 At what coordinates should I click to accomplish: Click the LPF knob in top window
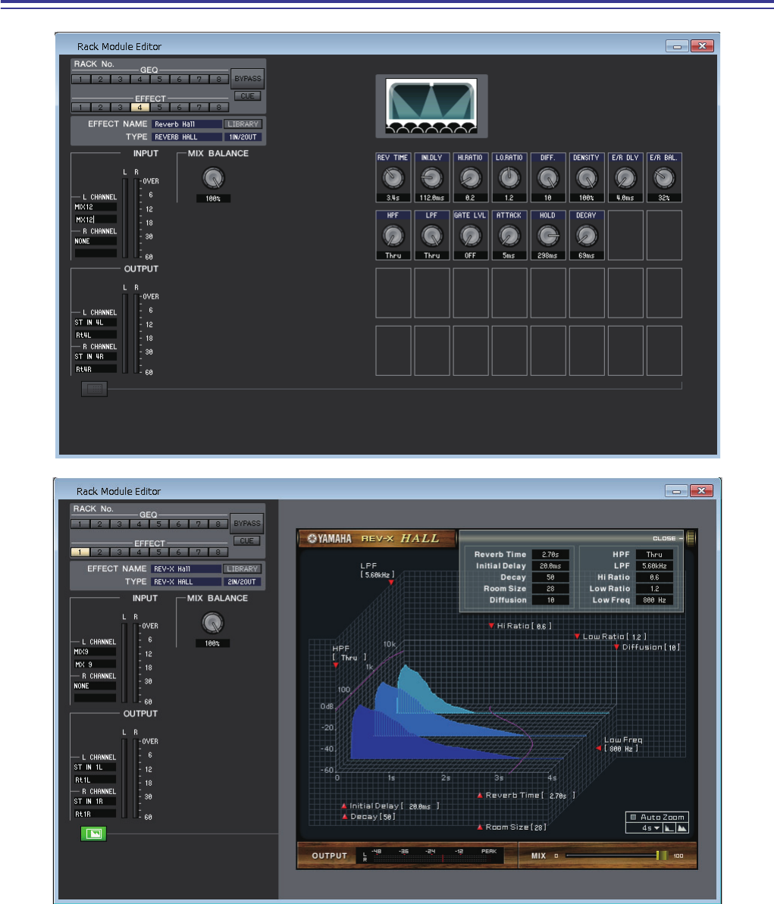[x=432, y=235]
